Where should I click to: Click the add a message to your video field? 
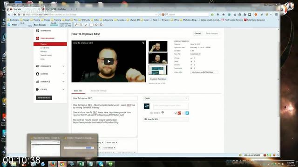pyautogui.click(x=171, y=106)
